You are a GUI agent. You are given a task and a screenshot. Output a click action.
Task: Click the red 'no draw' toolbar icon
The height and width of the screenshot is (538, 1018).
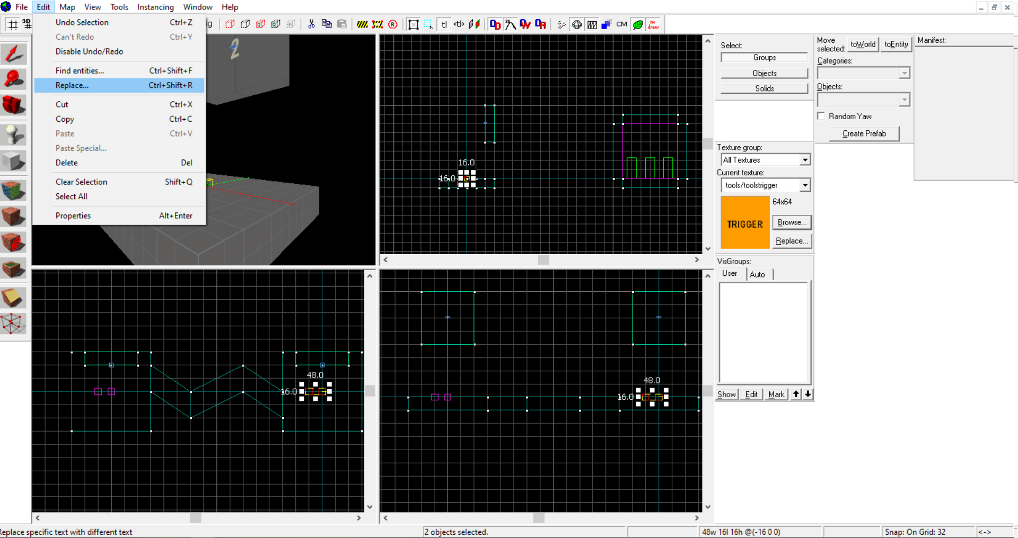coord(653,24)
